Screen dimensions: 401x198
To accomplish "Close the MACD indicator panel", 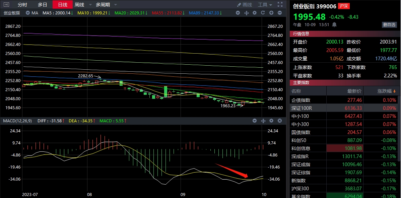I will (x=280, y=121).
